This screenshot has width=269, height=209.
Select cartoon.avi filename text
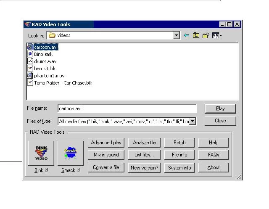[46, 47]
